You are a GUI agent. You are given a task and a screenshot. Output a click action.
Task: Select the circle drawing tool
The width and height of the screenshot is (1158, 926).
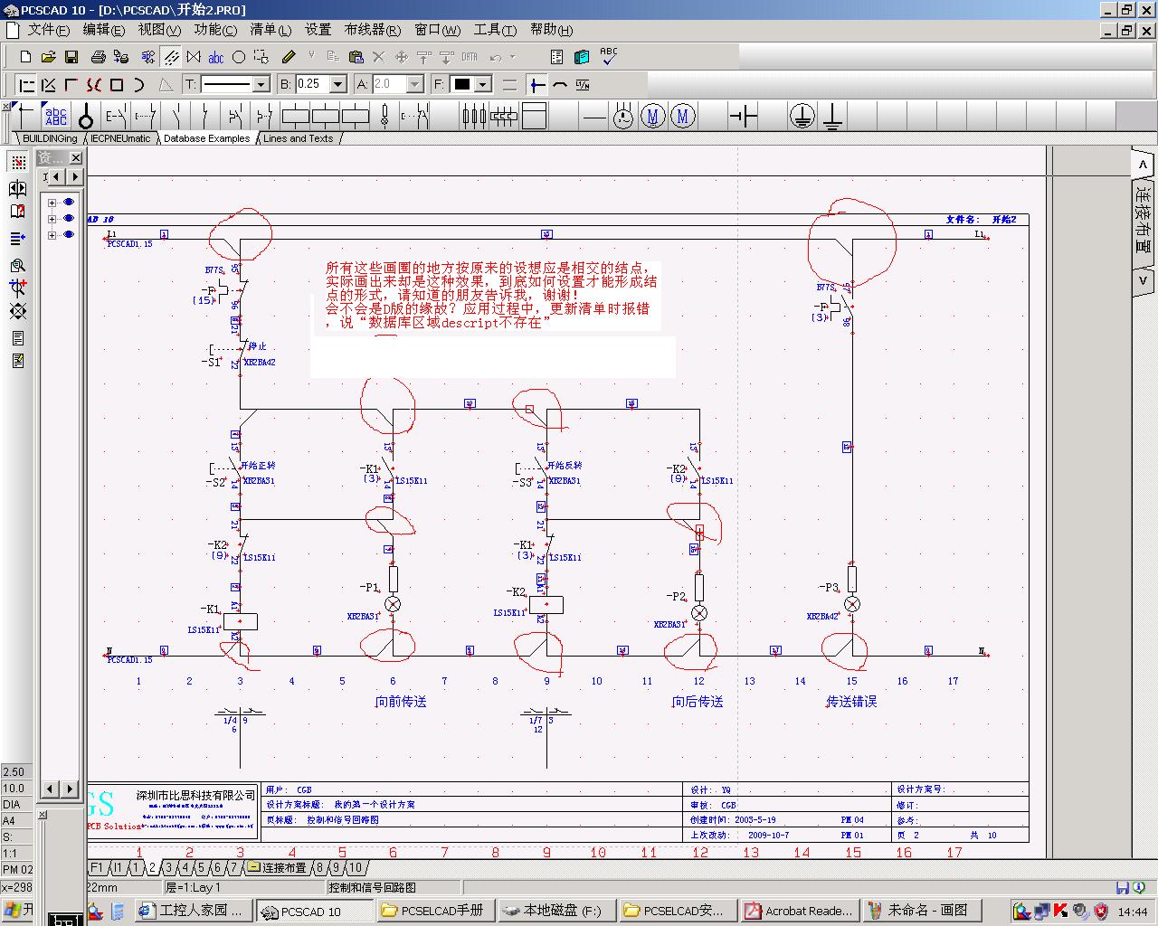(x=239, y=57)
